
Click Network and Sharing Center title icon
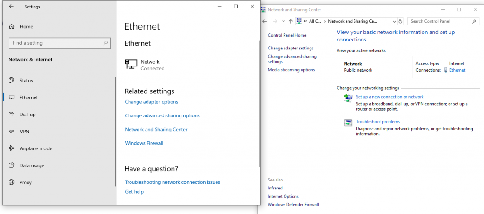coord(263,10)
